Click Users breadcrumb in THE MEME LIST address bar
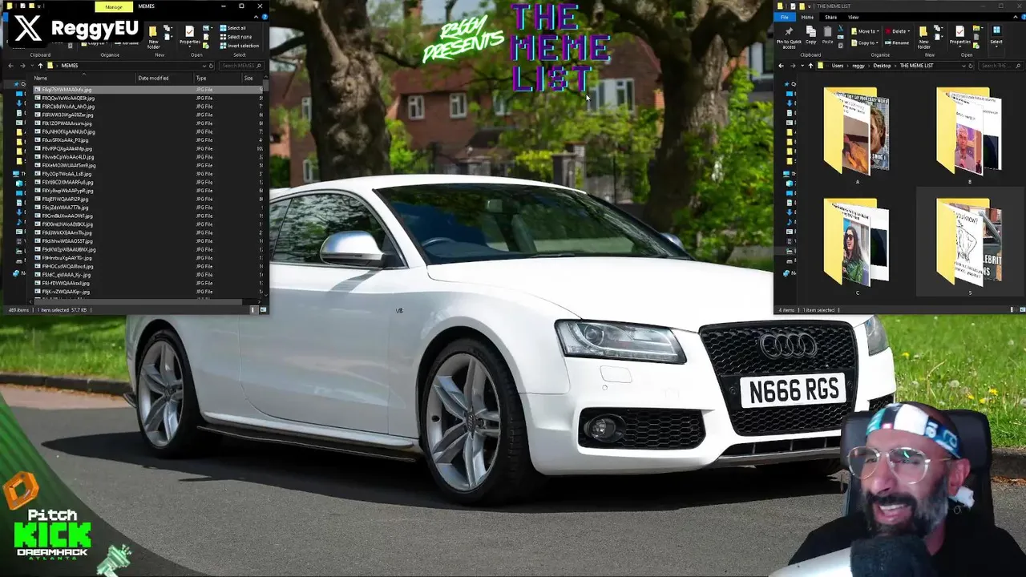This screenshot has height=577, width=1026. (x=837, y=66)
